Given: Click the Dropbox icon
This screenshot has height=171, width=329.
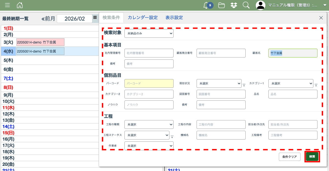Looking at the screenshot, I should click(x=234, y=5).
